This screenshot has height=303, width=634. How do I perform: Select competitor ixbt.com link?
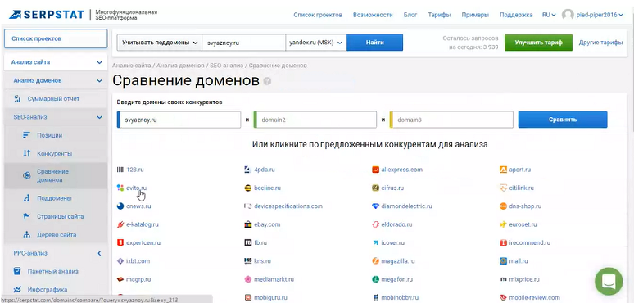(138, 261)
